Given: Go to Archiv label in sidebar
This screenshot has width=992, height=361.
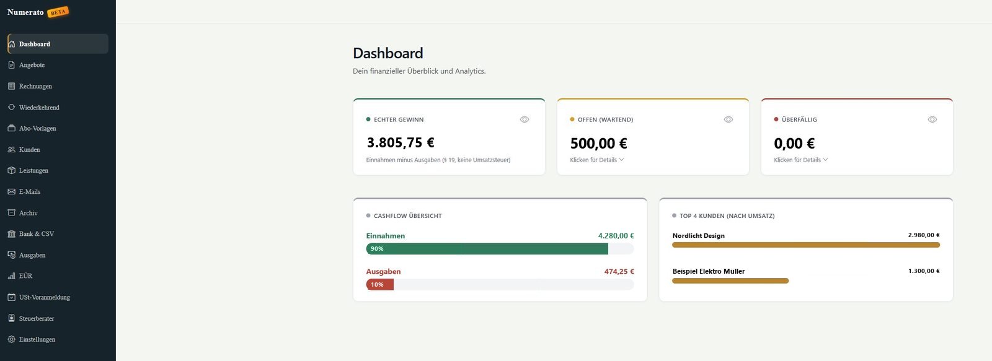Looking at the screenshot, I should (x=29, y=212).
